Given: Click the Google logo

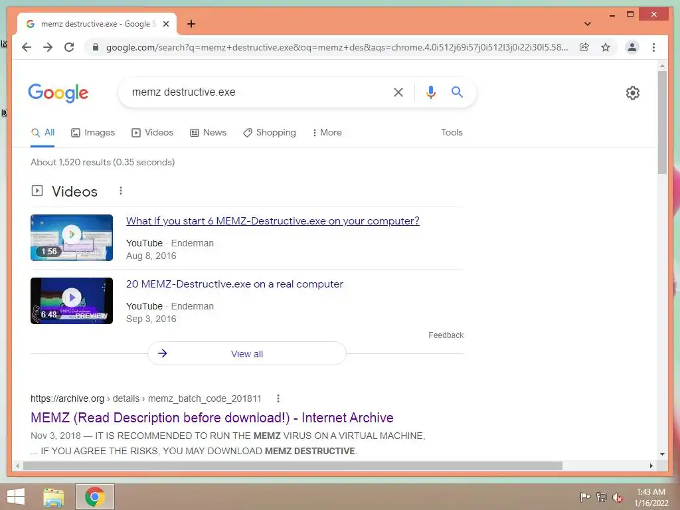Looking at the screenshot, I should (x=58, y=93).
